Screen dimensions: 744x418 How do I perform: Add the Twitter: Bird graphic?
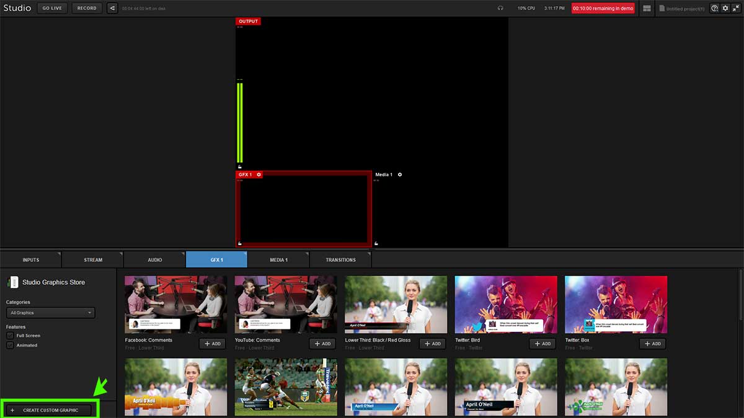click(x=542, y=344)
